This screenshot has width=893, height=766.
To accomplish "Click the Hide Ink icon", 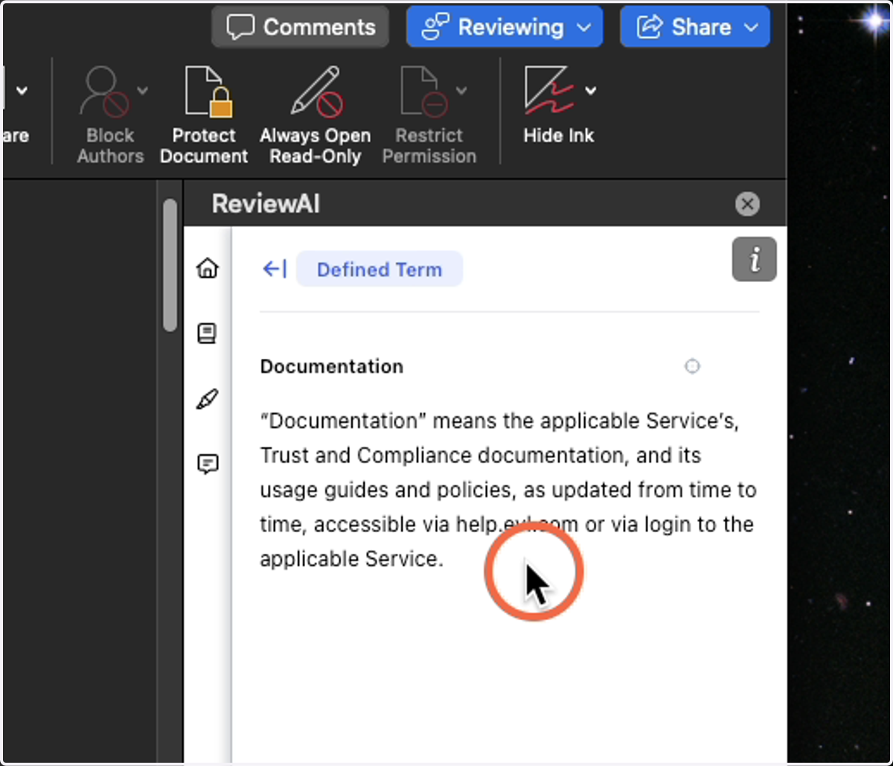I will [550, 91].
